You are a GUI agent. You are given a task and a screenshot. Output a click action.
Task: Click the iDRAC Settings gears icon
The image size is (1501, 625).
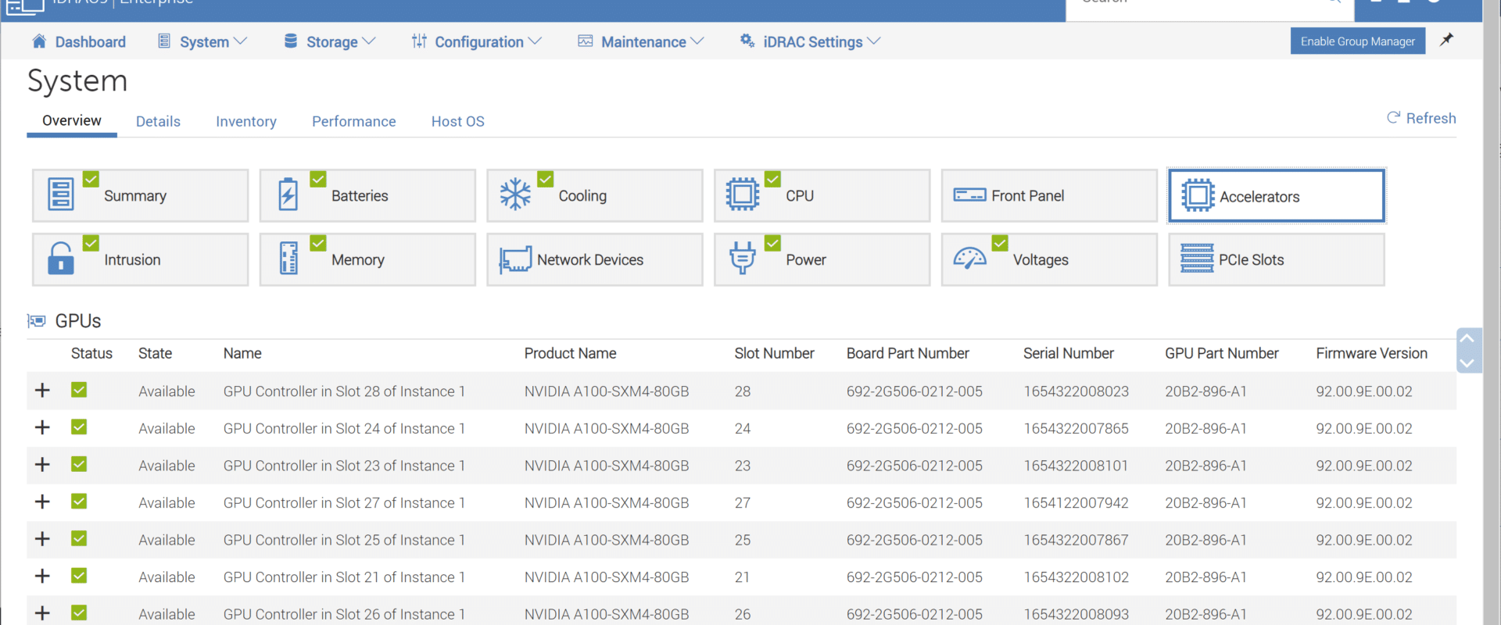pyautogui.click(x=747, y=41)
